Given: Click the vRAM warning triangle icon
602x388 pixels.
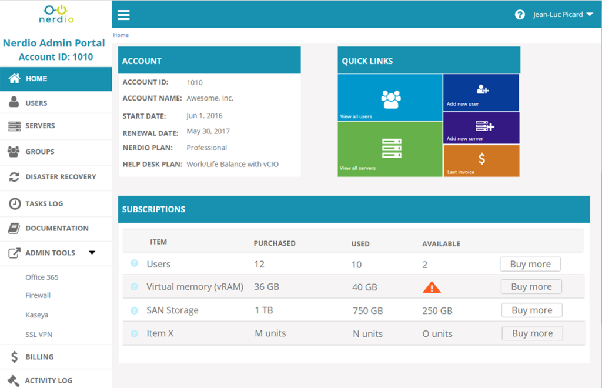Looking at the screenshot, I should 433,287.
